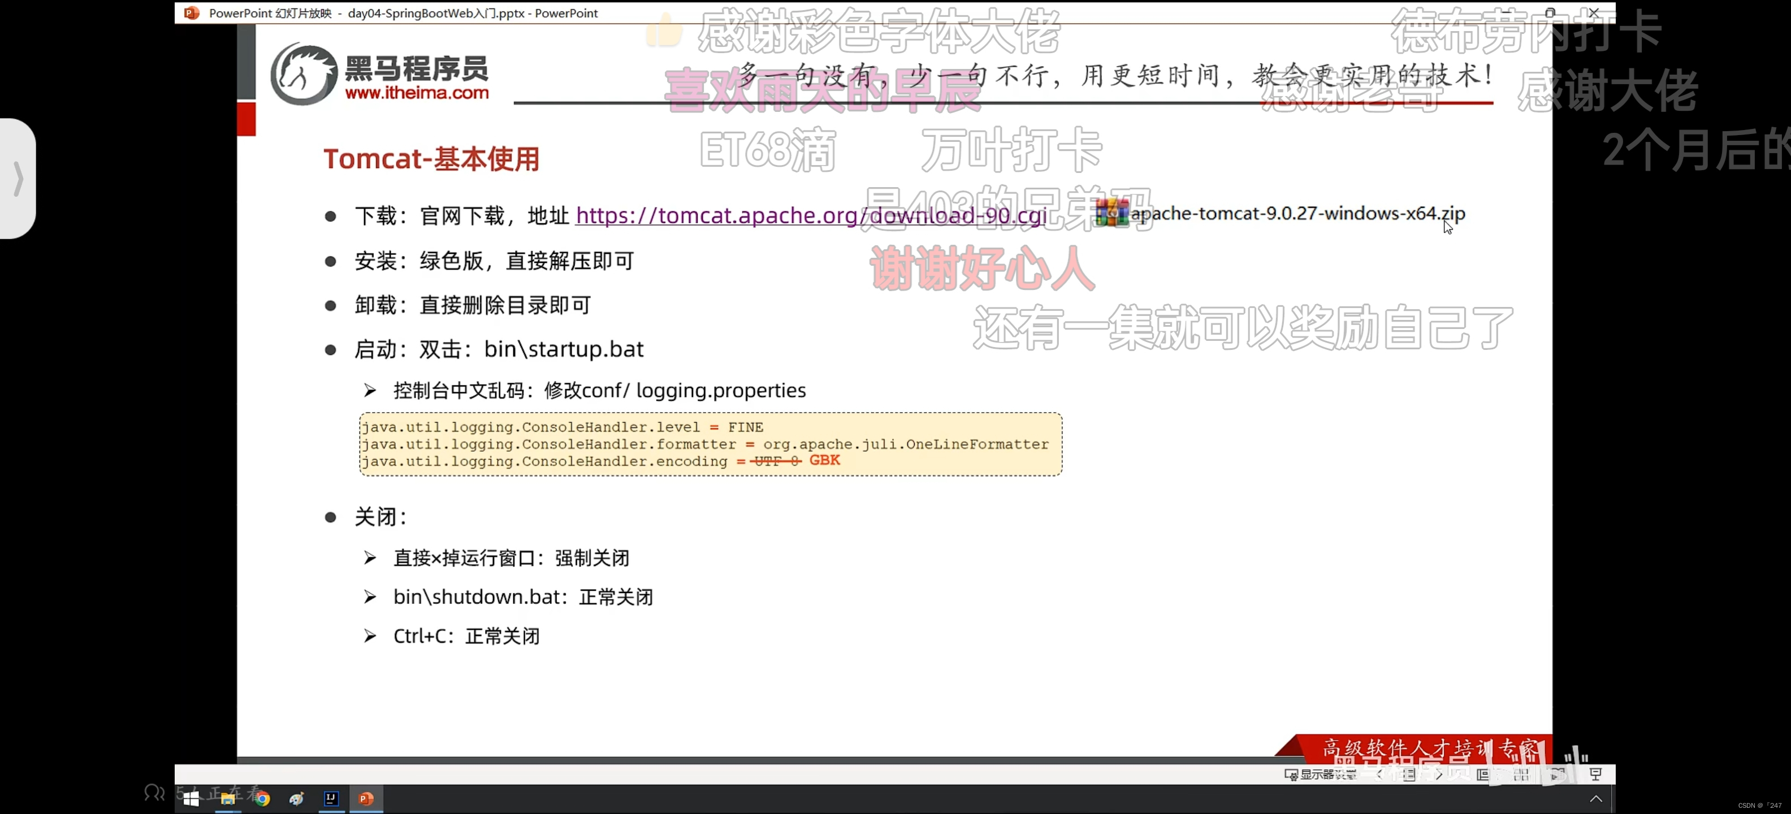Close the PowerPoint slideshow window
1791x814 pixels.
click(1594, 12)
